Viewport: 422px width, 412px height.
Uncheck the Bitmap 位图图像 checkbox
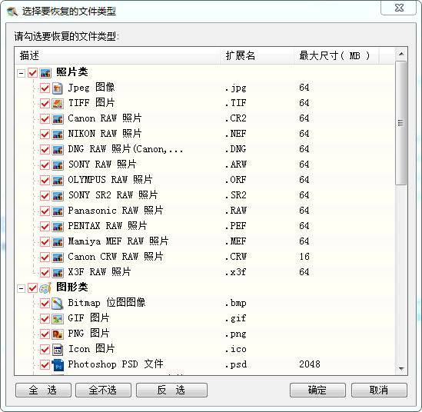coord(45,304)
